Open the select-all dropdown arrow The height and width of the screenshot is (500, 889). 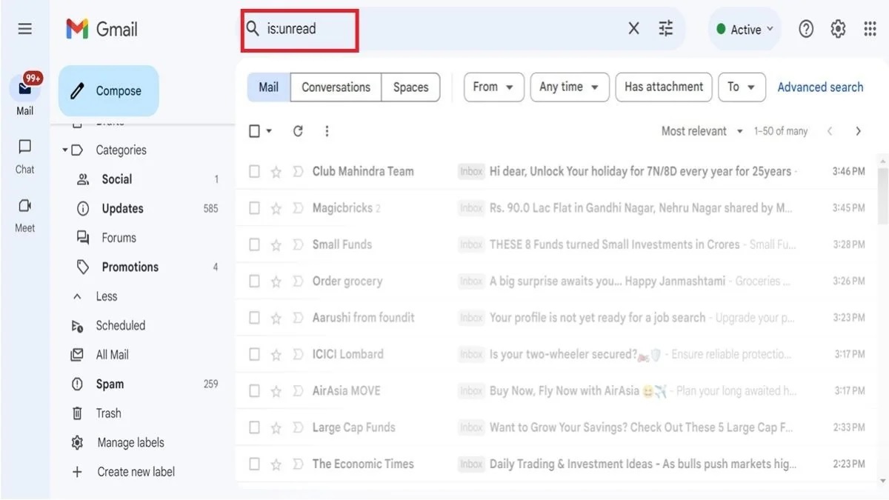[x=269, y=131]
